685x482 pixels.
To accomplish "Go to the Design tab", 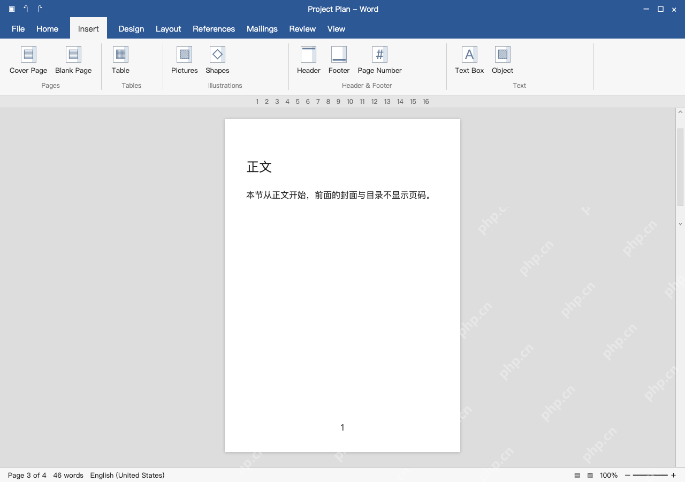I will click(x=131, y=29).
